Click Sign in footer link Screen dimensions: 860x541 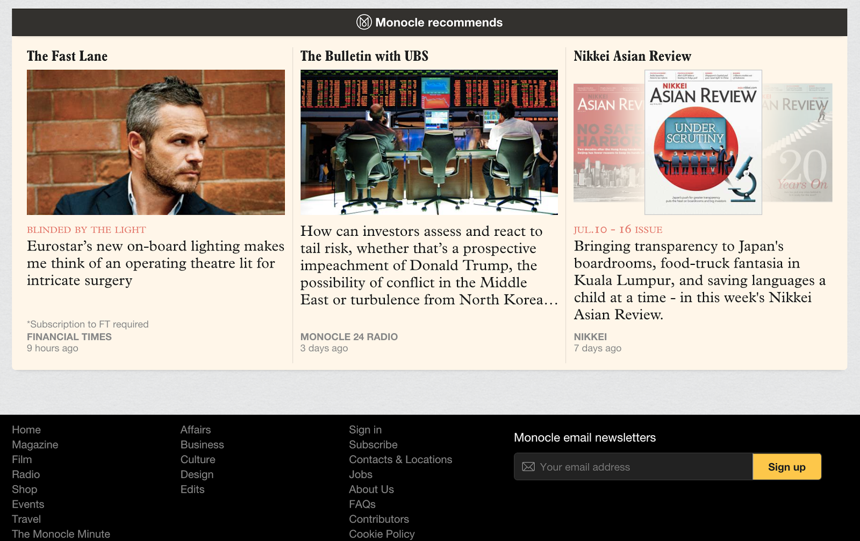[365, 430]
